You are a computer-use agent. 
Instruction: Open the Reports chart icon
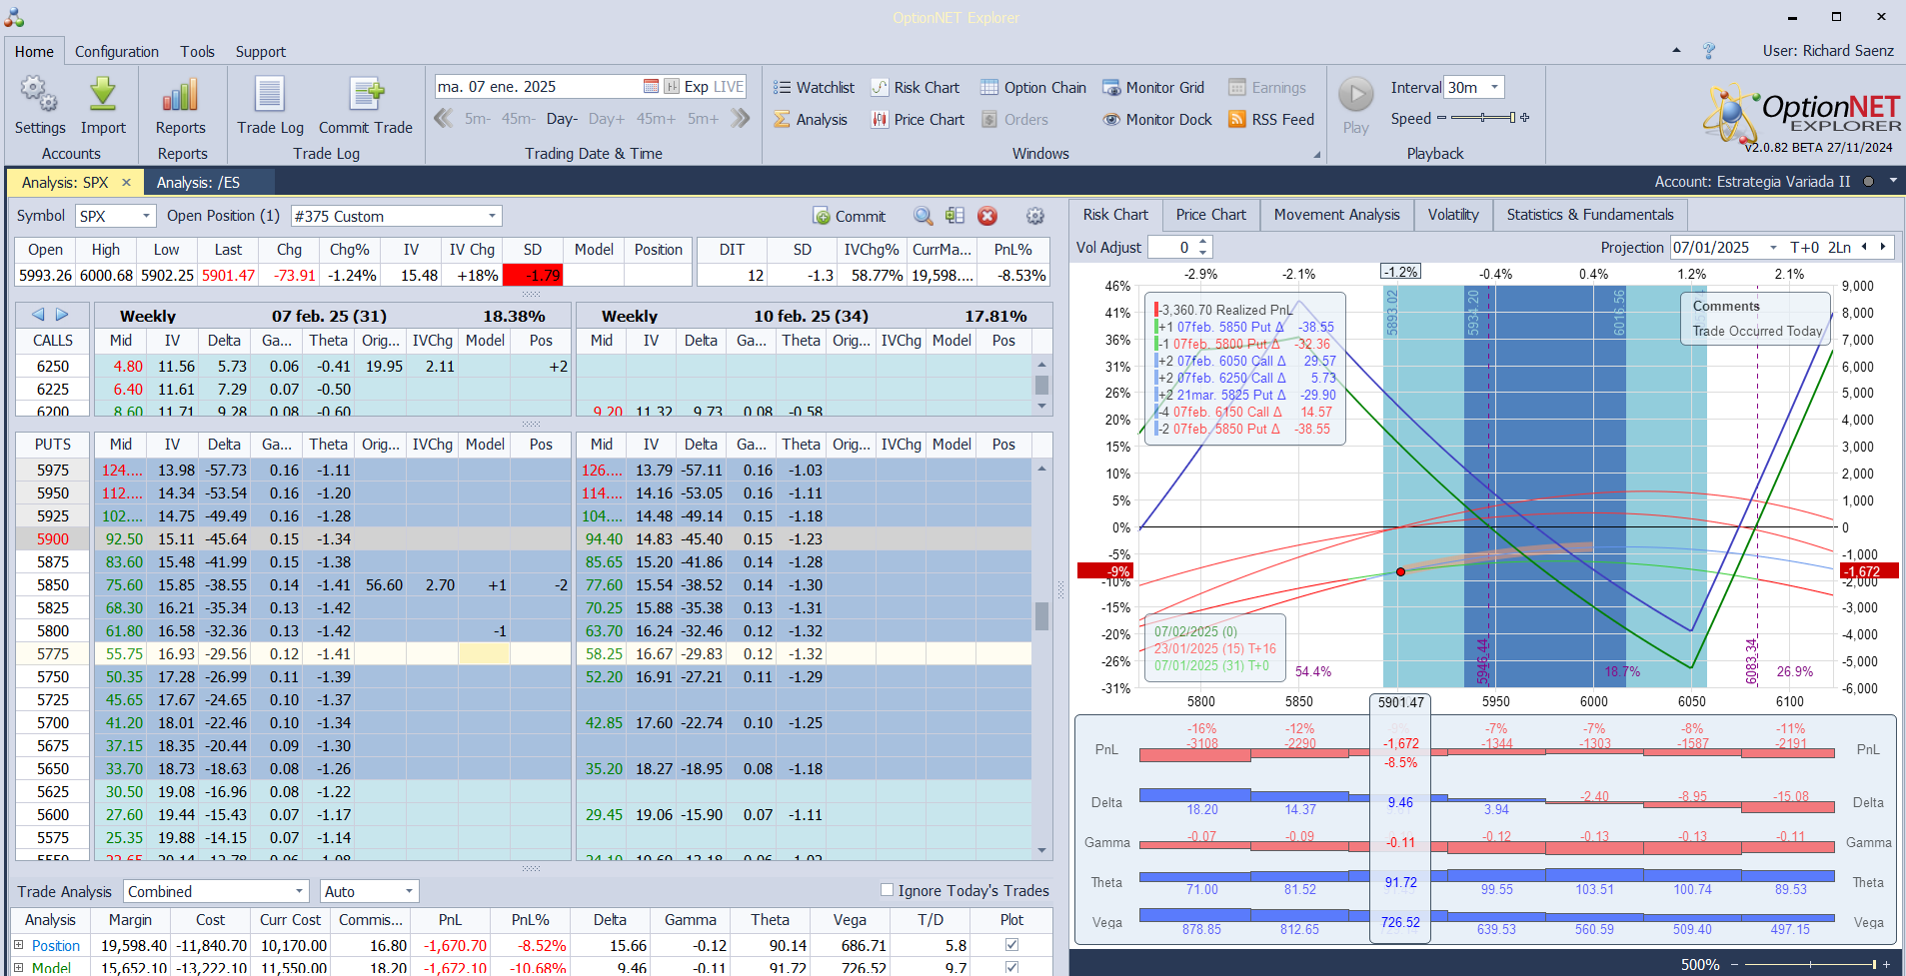180,96
